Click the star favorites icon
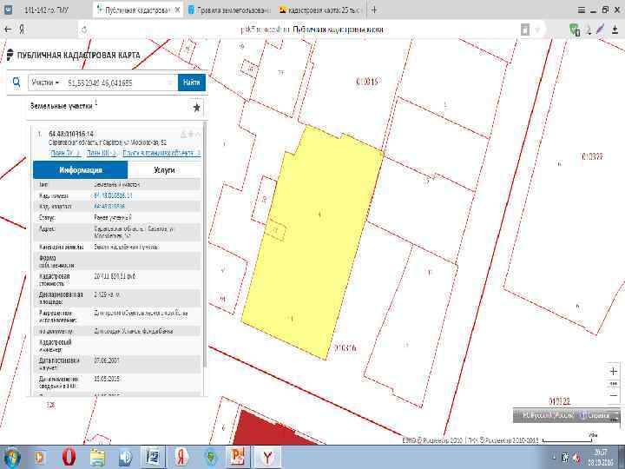This screenshot has width=625, height=469. [x=196, y=108]
